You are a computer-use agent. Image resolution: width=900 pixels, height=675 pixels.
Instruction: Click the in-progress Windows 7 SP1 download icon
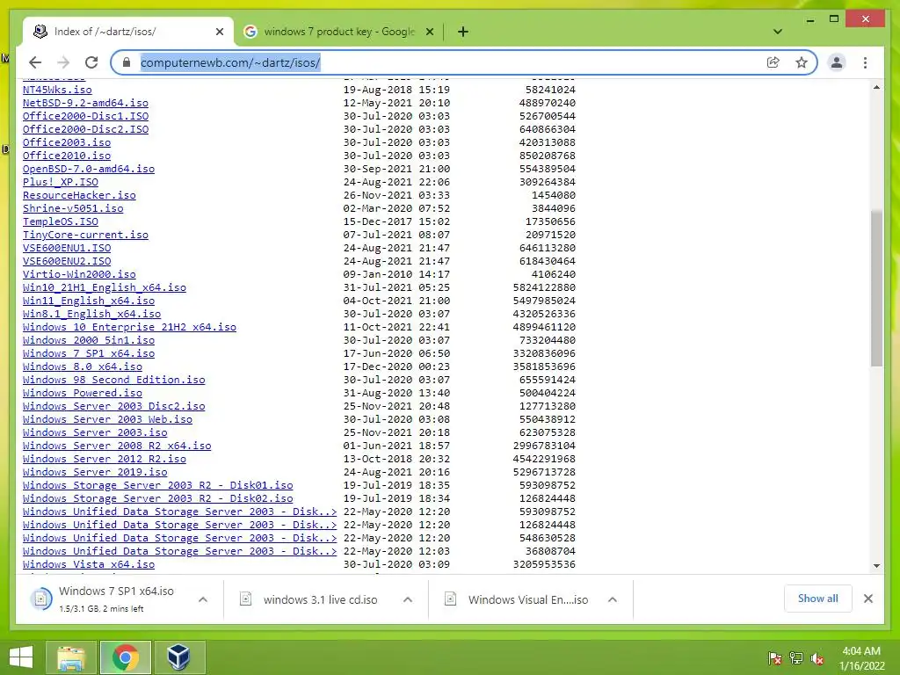pos(41,599)
